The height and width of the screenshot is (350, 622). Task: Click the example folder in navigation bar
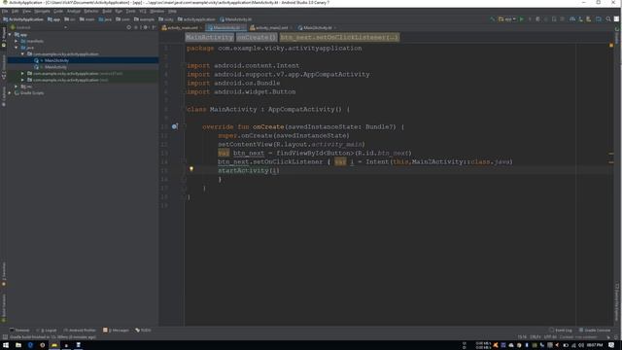click(144, 19)
